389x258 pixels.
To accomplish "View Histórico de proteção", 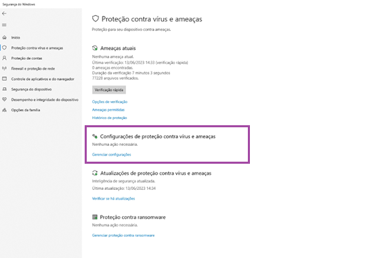I will [109, 118].
